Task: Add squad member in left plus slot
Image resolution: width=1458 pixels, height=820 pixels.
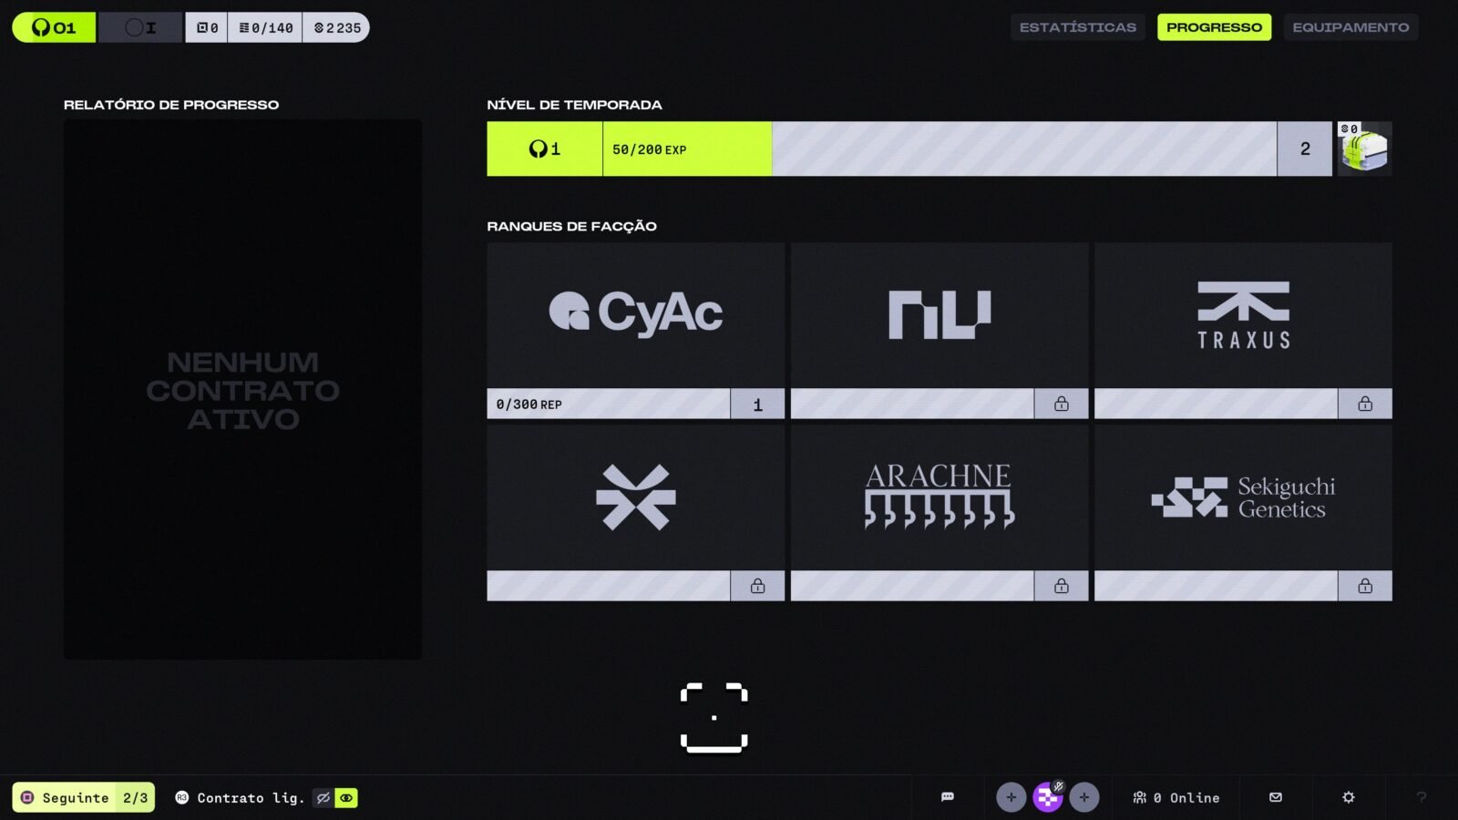Action: pyautogui.click(x=1011, y=797)
